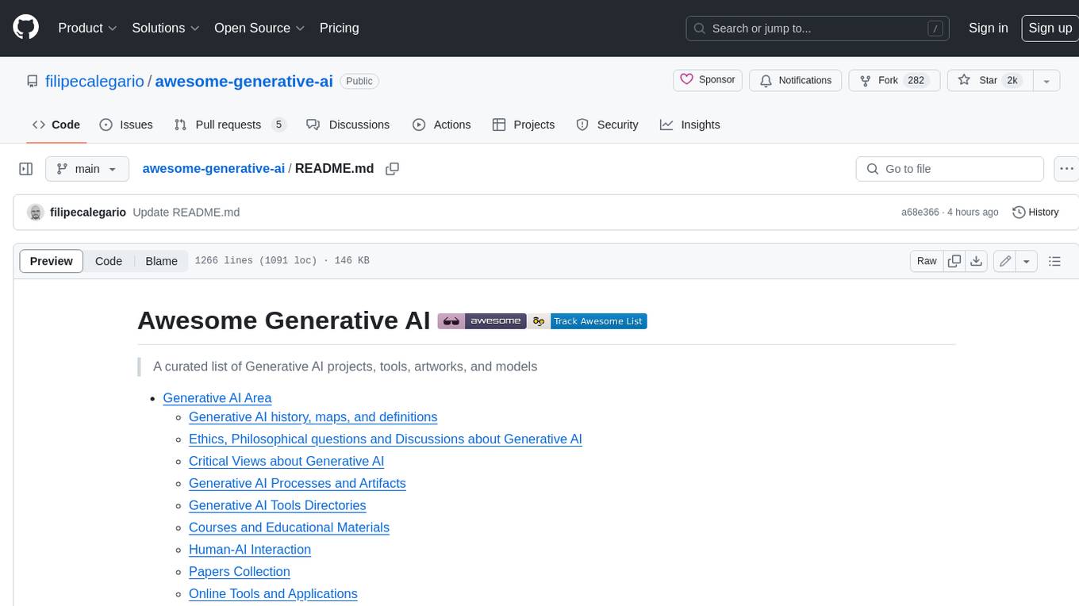This screenshot has width=1079, height=606.
Task: Click awesome-generative-ai breadcrumb link
Action: [213, 168]
